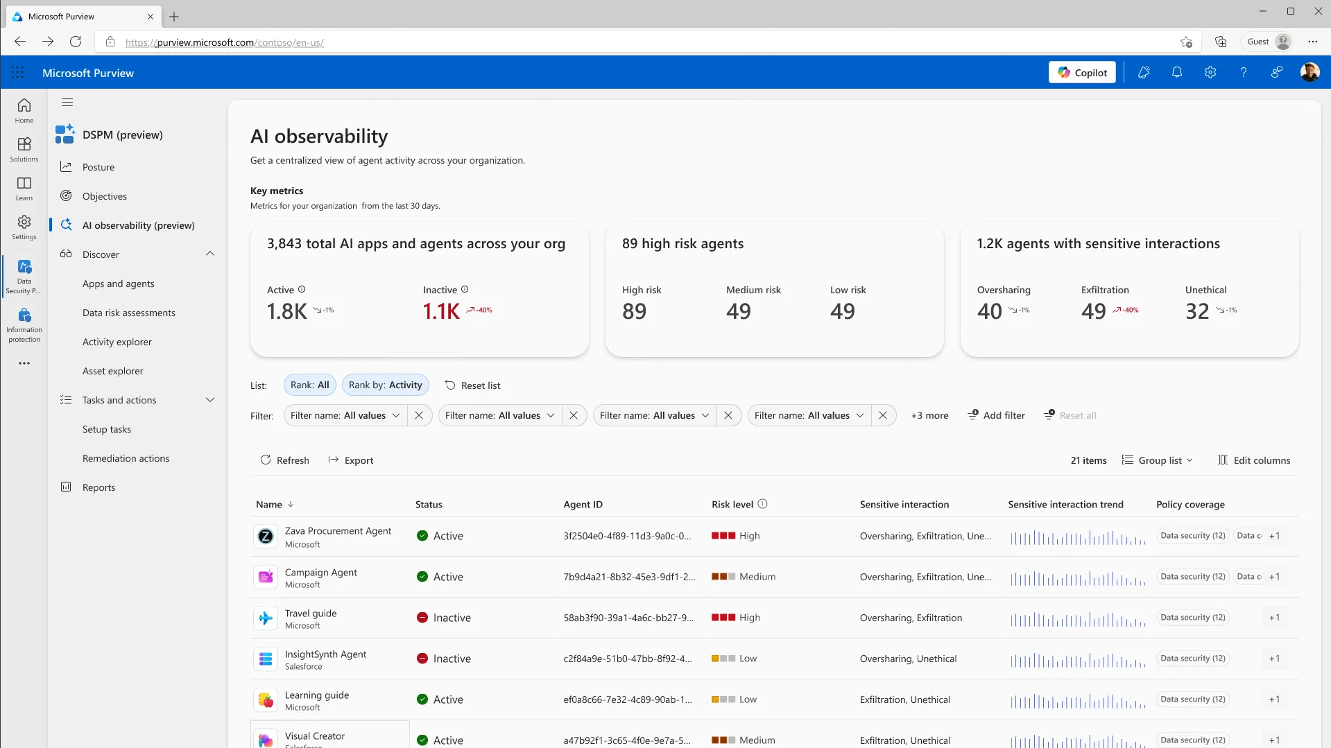
Task: Click the user profile avatar
Action: [1309, 72]
